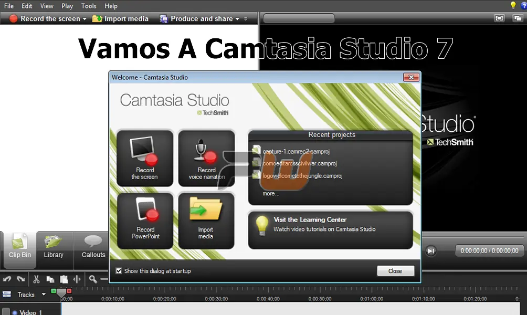Image resolution: width=527 pixels, height=315 pixels.
Task: Open the Play menu
Action: pos(67,6)
